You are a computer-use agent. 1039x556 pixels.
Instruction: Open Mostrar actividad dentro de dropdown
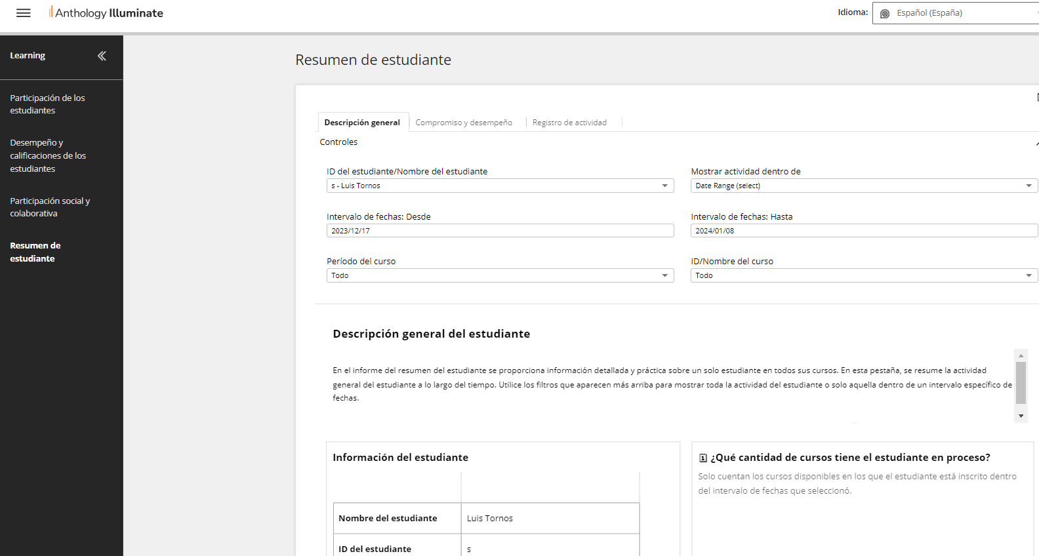pyautogui.click(x=864, y=186)
